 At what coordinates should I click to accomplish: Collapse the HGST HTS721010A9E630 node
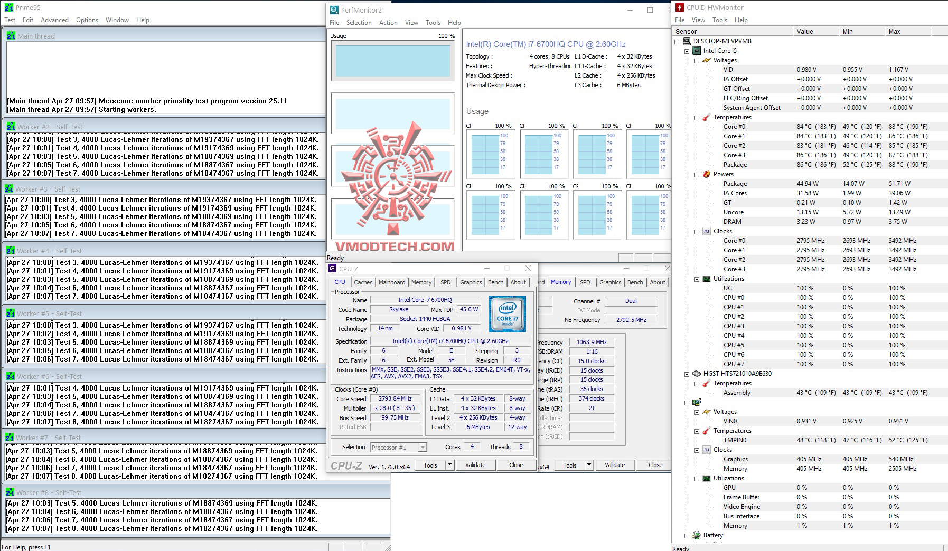687,374
